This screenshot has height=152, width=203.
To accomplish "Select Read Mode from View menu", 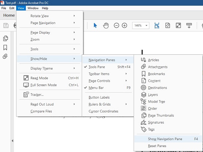I will click(x=50, y=78).
